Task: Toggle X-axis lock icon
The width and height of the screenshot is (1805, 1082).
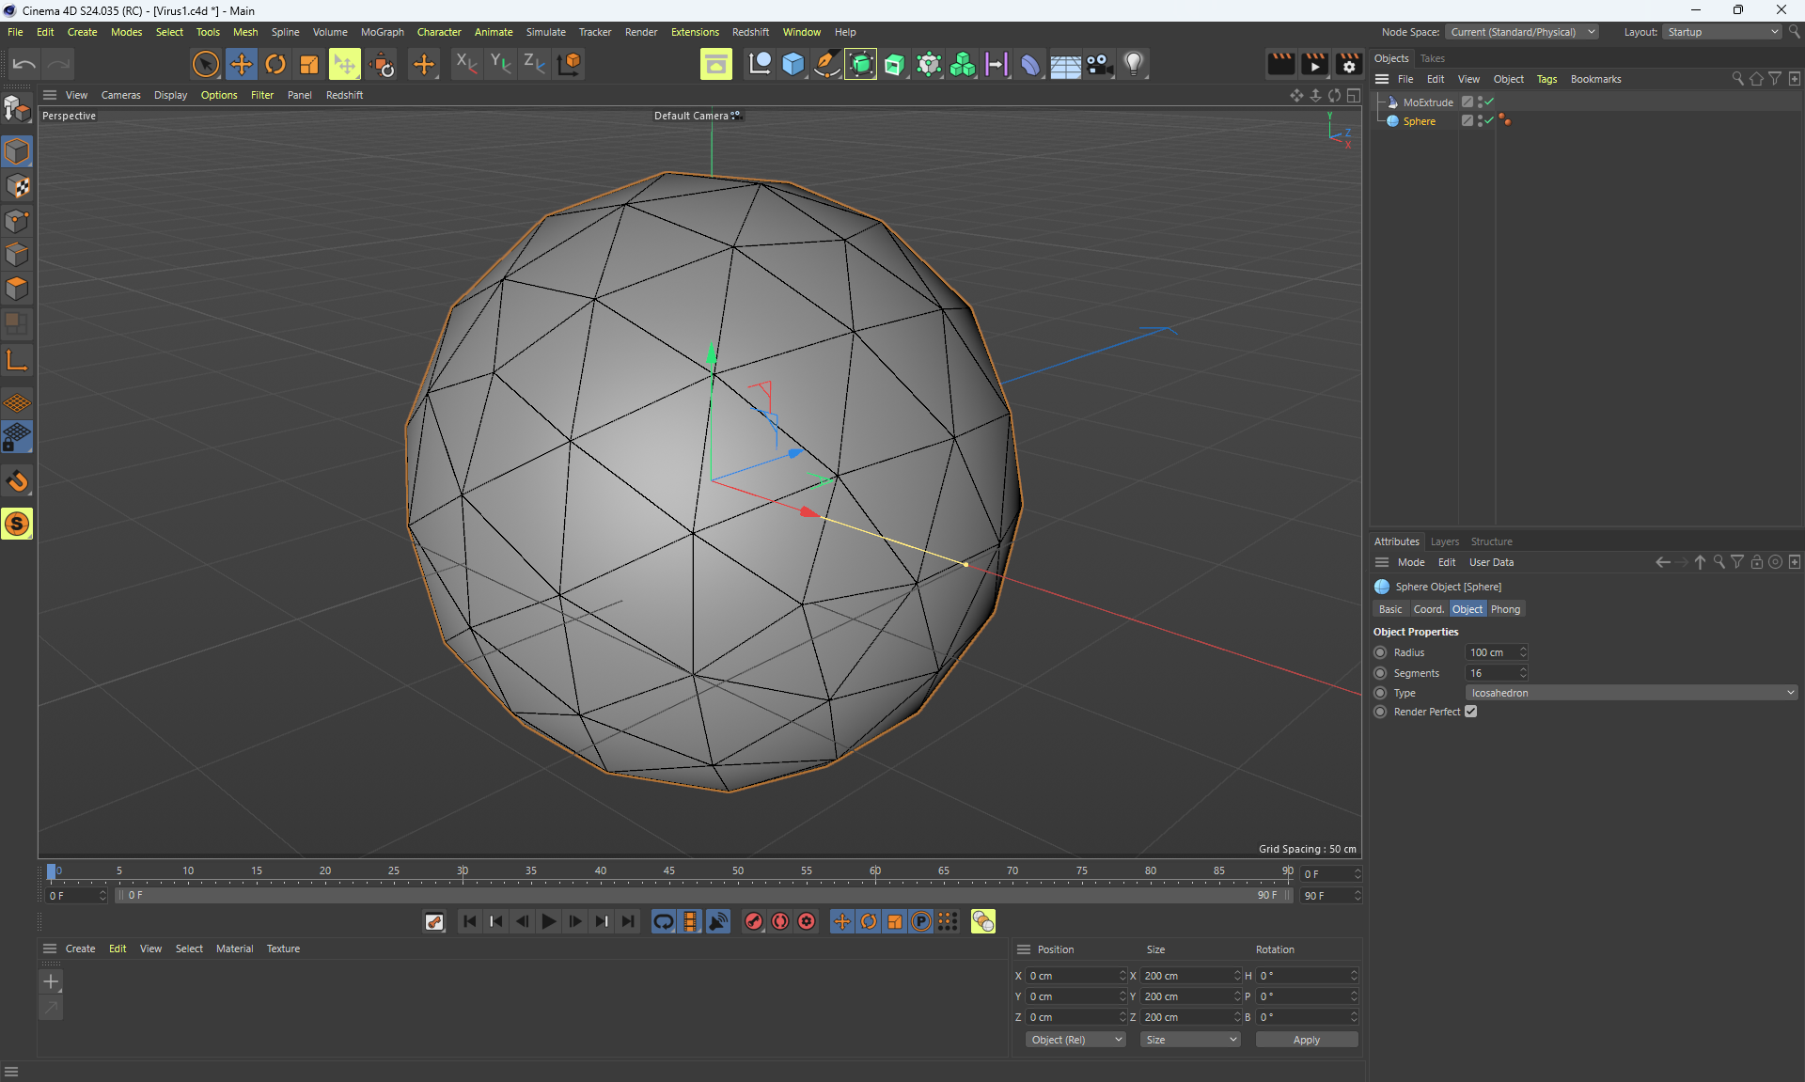Action: 466,64
